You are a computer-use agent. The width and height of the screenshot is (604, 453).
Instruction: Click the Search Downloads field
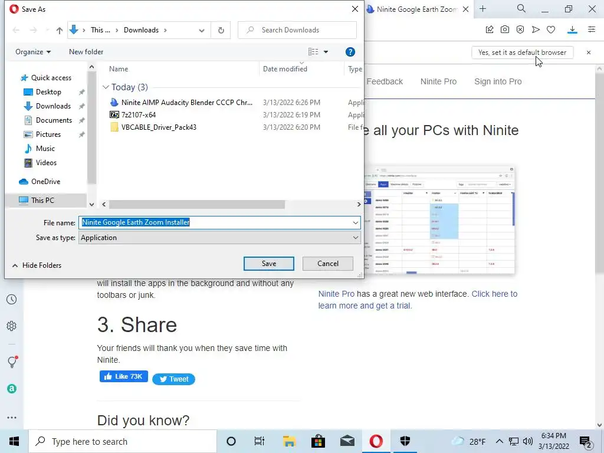coord(297,30)
